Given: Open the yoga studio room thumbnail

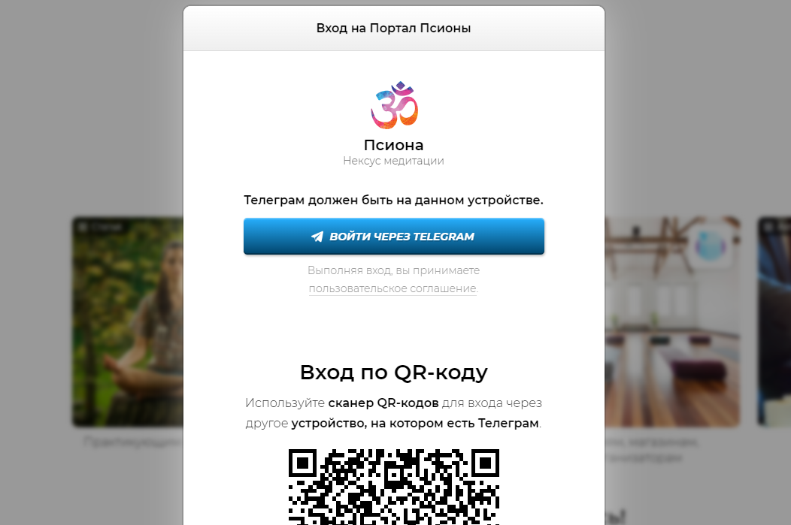Looking at the screenshot, I should tap(672, 321).
